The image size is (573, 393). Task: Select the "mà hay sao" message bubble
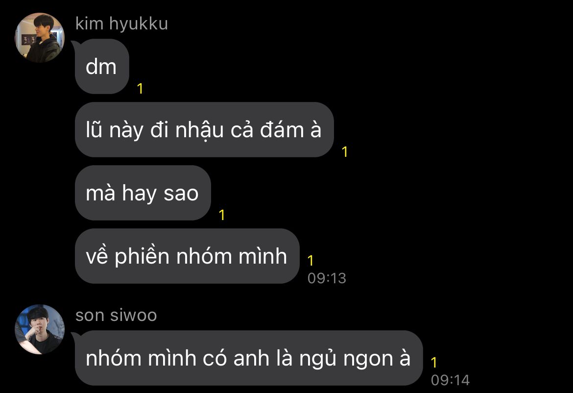[143, 193]
